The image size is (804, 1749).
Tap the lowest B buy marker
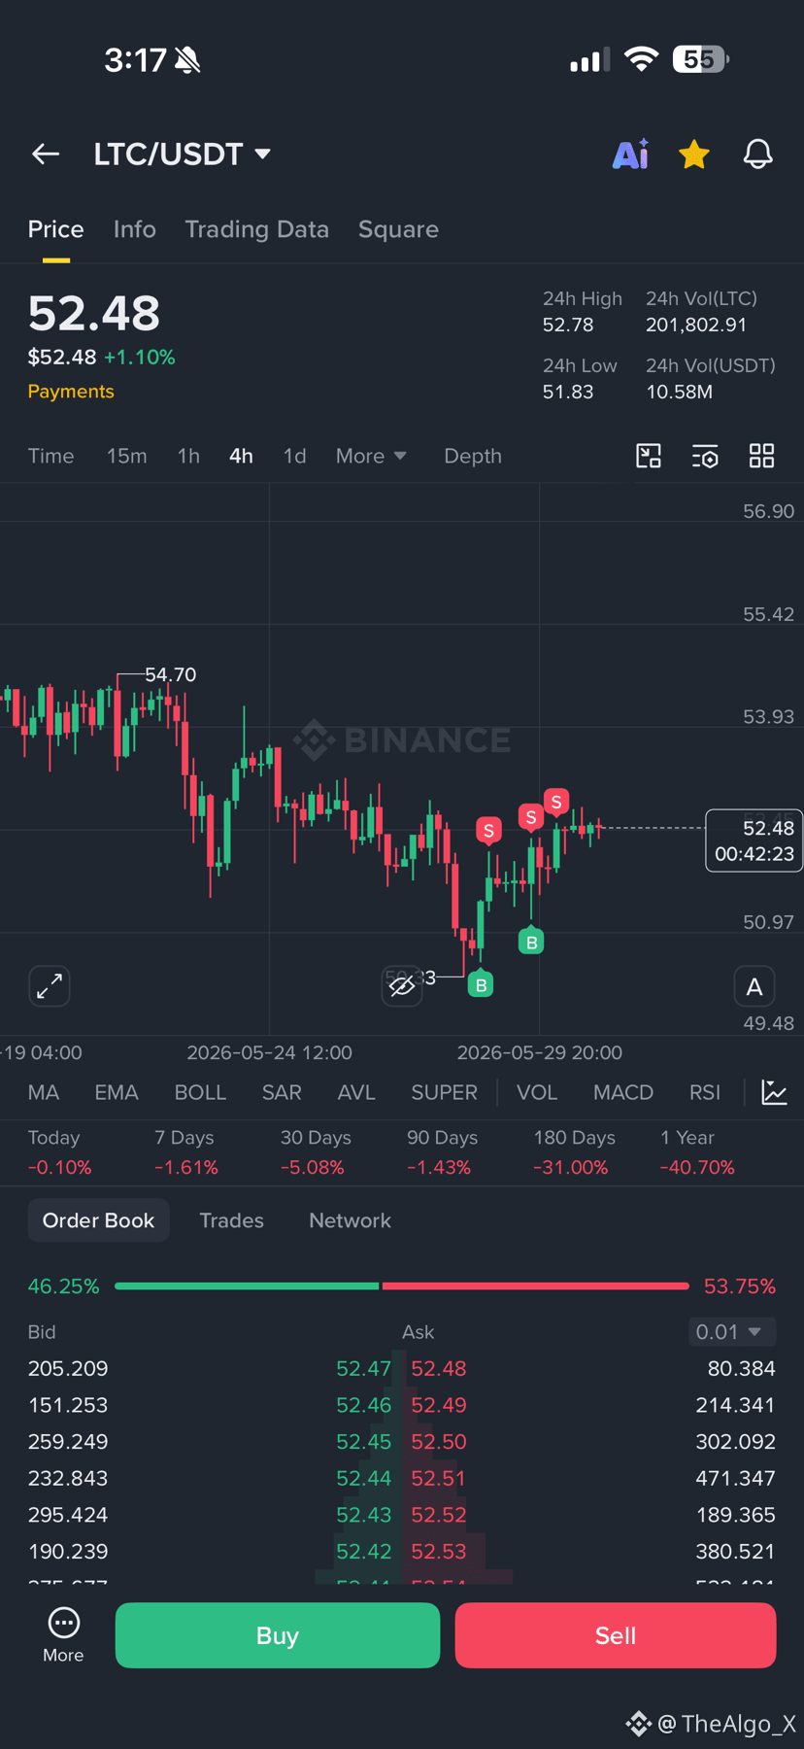(x=481, y=983)
